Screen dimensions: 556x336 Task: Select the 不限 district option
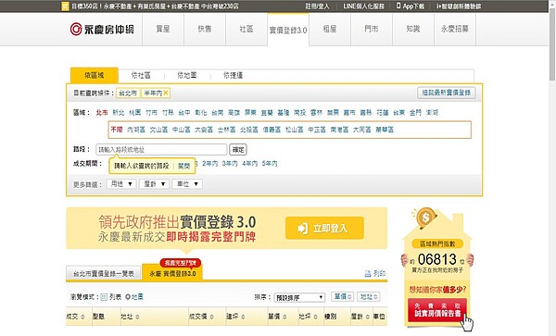pyautogui.click(x=117, y=130)
